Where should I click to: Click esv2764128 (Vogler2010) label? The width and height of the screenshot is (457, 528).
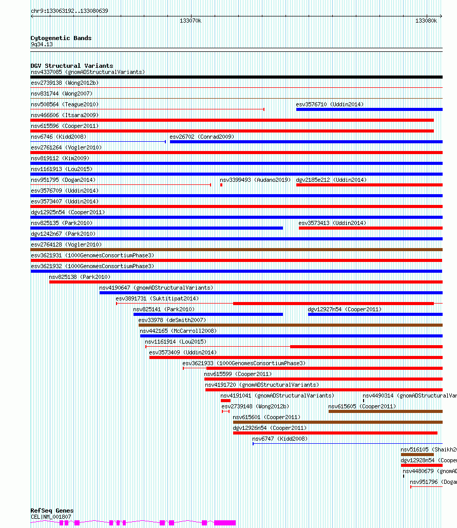tap(66, 244)
